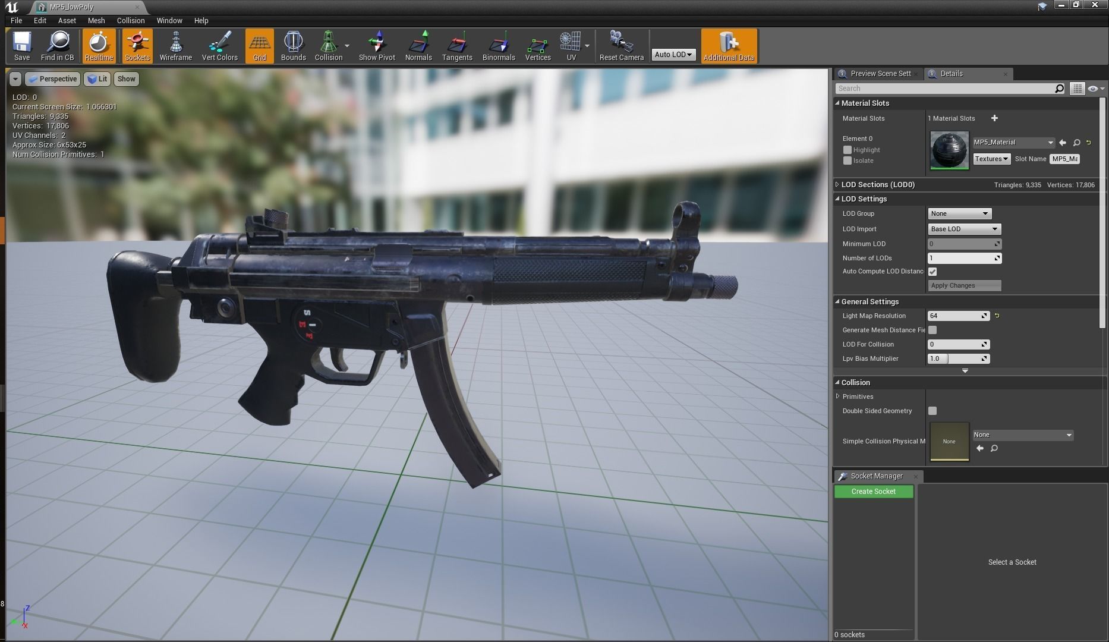
Task: Open the Edit menu
Action: click(40, 20)
